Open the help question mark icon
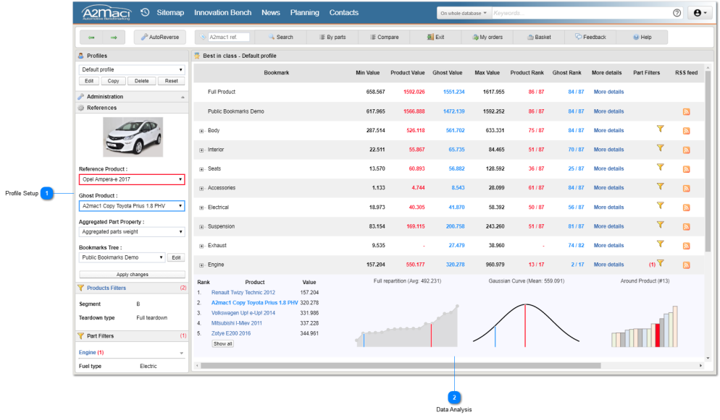Viewport: 720px width, 420px height. point(677,13)
